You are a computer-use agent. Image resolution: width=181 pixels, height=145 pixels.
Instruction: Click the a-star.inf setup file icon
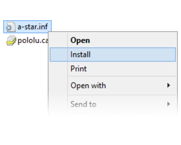click(x=11, y=27)
